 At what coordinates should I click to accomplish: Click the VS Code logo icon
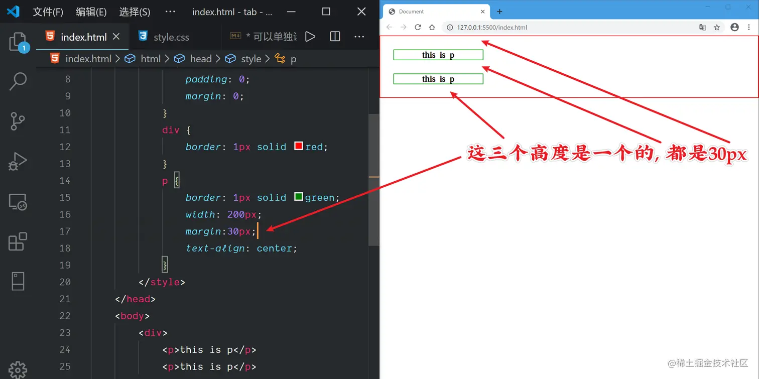click(x=13, y=12)
